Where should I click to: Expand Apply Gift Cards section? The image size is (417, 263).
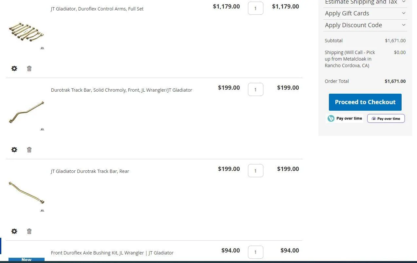pos(365,13)
